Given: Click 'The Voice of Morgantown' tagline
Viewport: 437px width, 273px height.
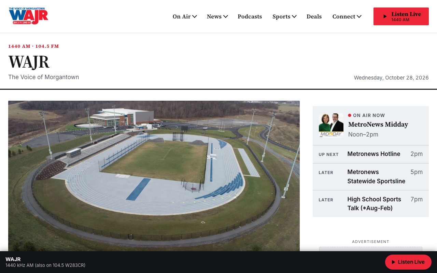Looking at the screenshot, I should click(x=44, y=77).
